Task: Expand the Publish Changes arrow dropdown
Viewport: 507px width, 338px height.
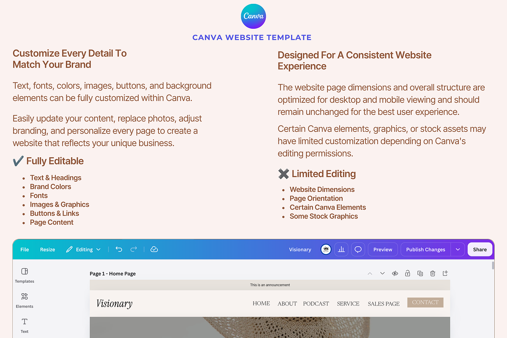Action: coord(458,249)
